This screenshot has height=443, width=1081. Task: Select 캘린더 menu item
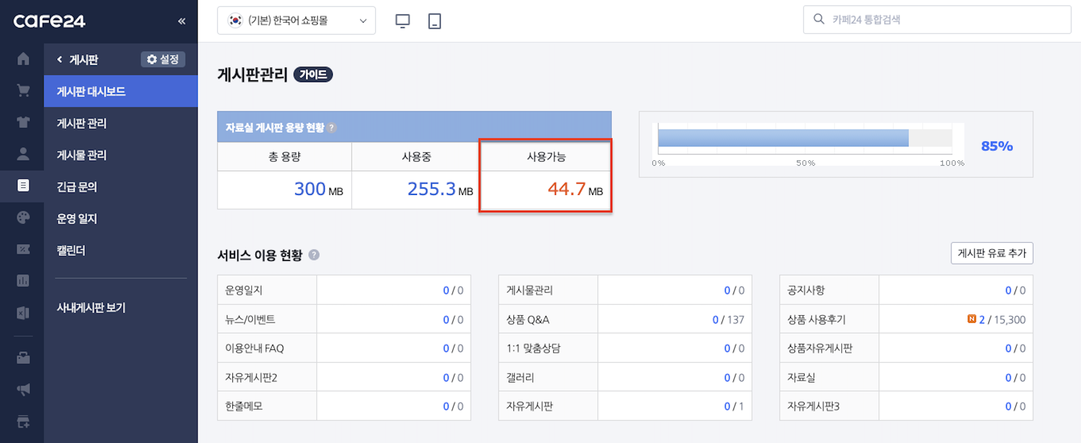(121, 250)
